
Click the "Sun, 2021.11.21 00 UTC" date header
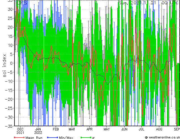click(x=148, y=3)
